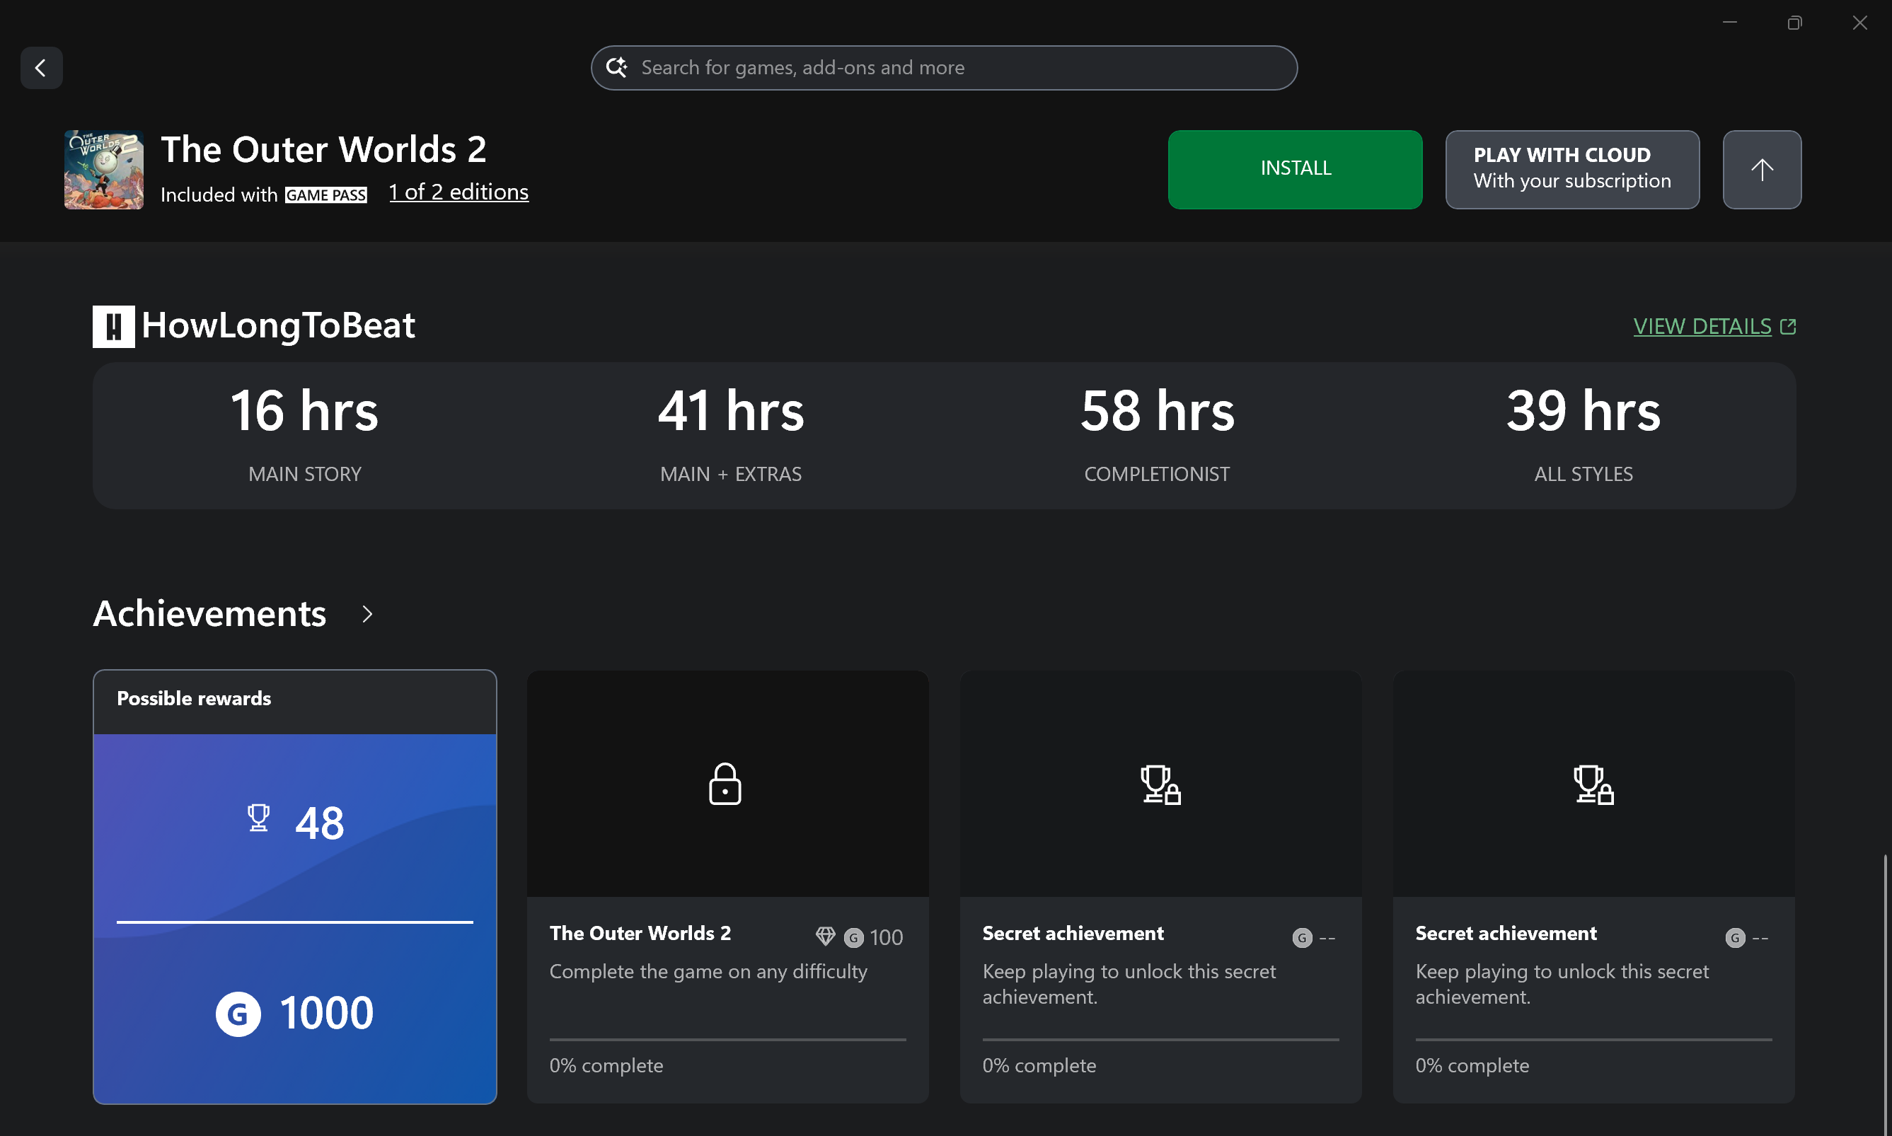Click the back arrow navigation icon
Image resolution: width=1892 pixels, height=1136 pixels.
click(x=41, y=67)
